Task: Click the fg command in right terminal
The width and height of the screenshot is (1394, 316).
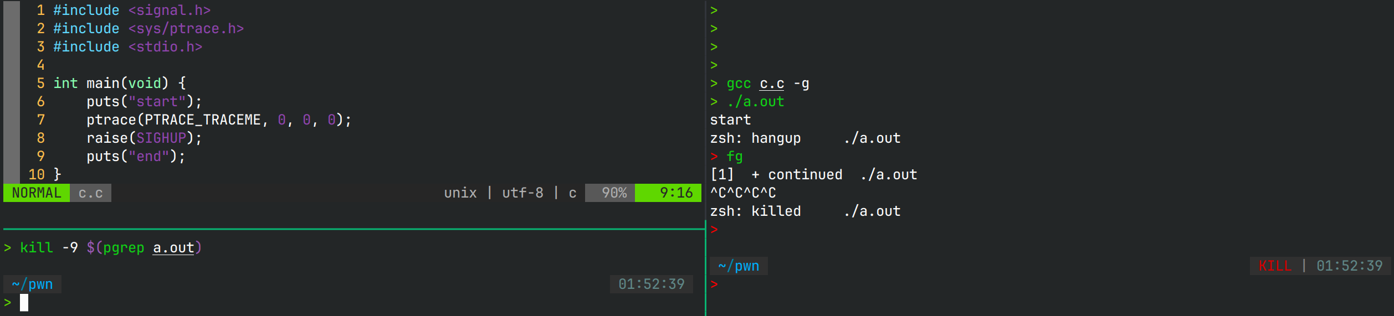Action: tap(735, 157)
